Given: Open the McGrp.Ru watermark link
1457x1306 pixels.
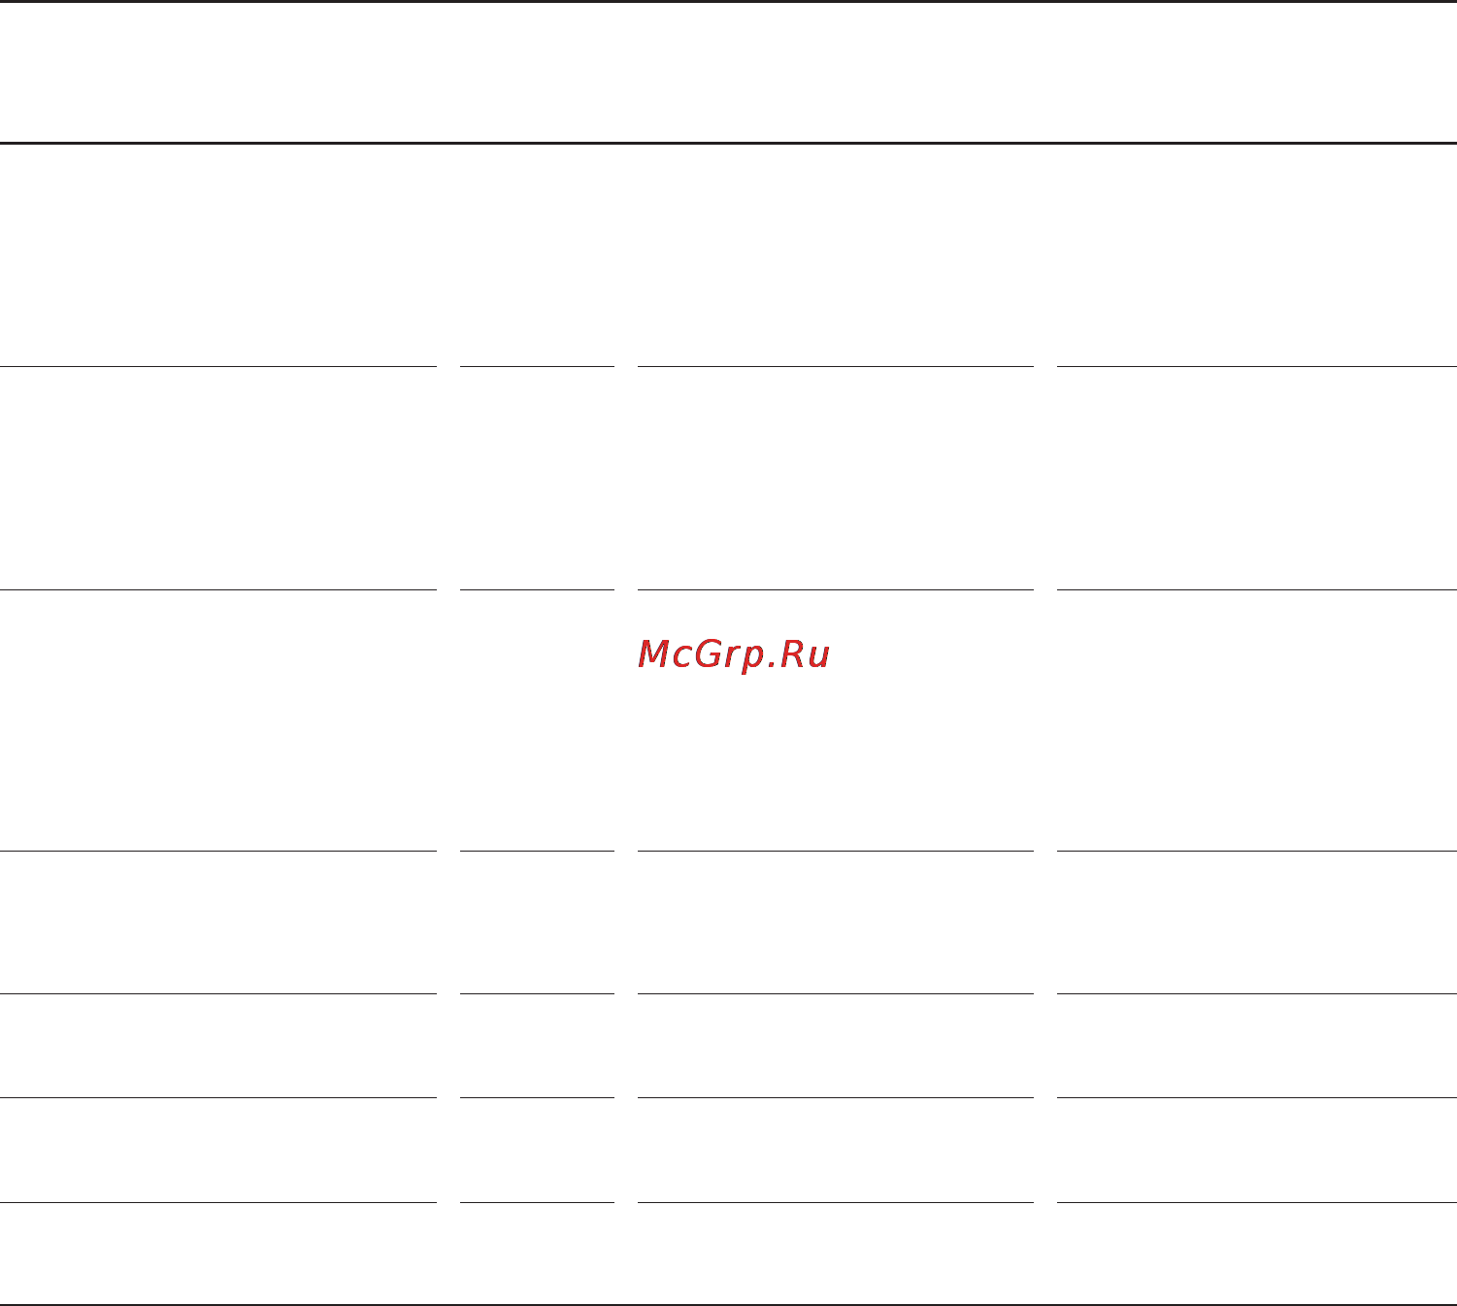Looking at the screenshot, I should point(734,655).
